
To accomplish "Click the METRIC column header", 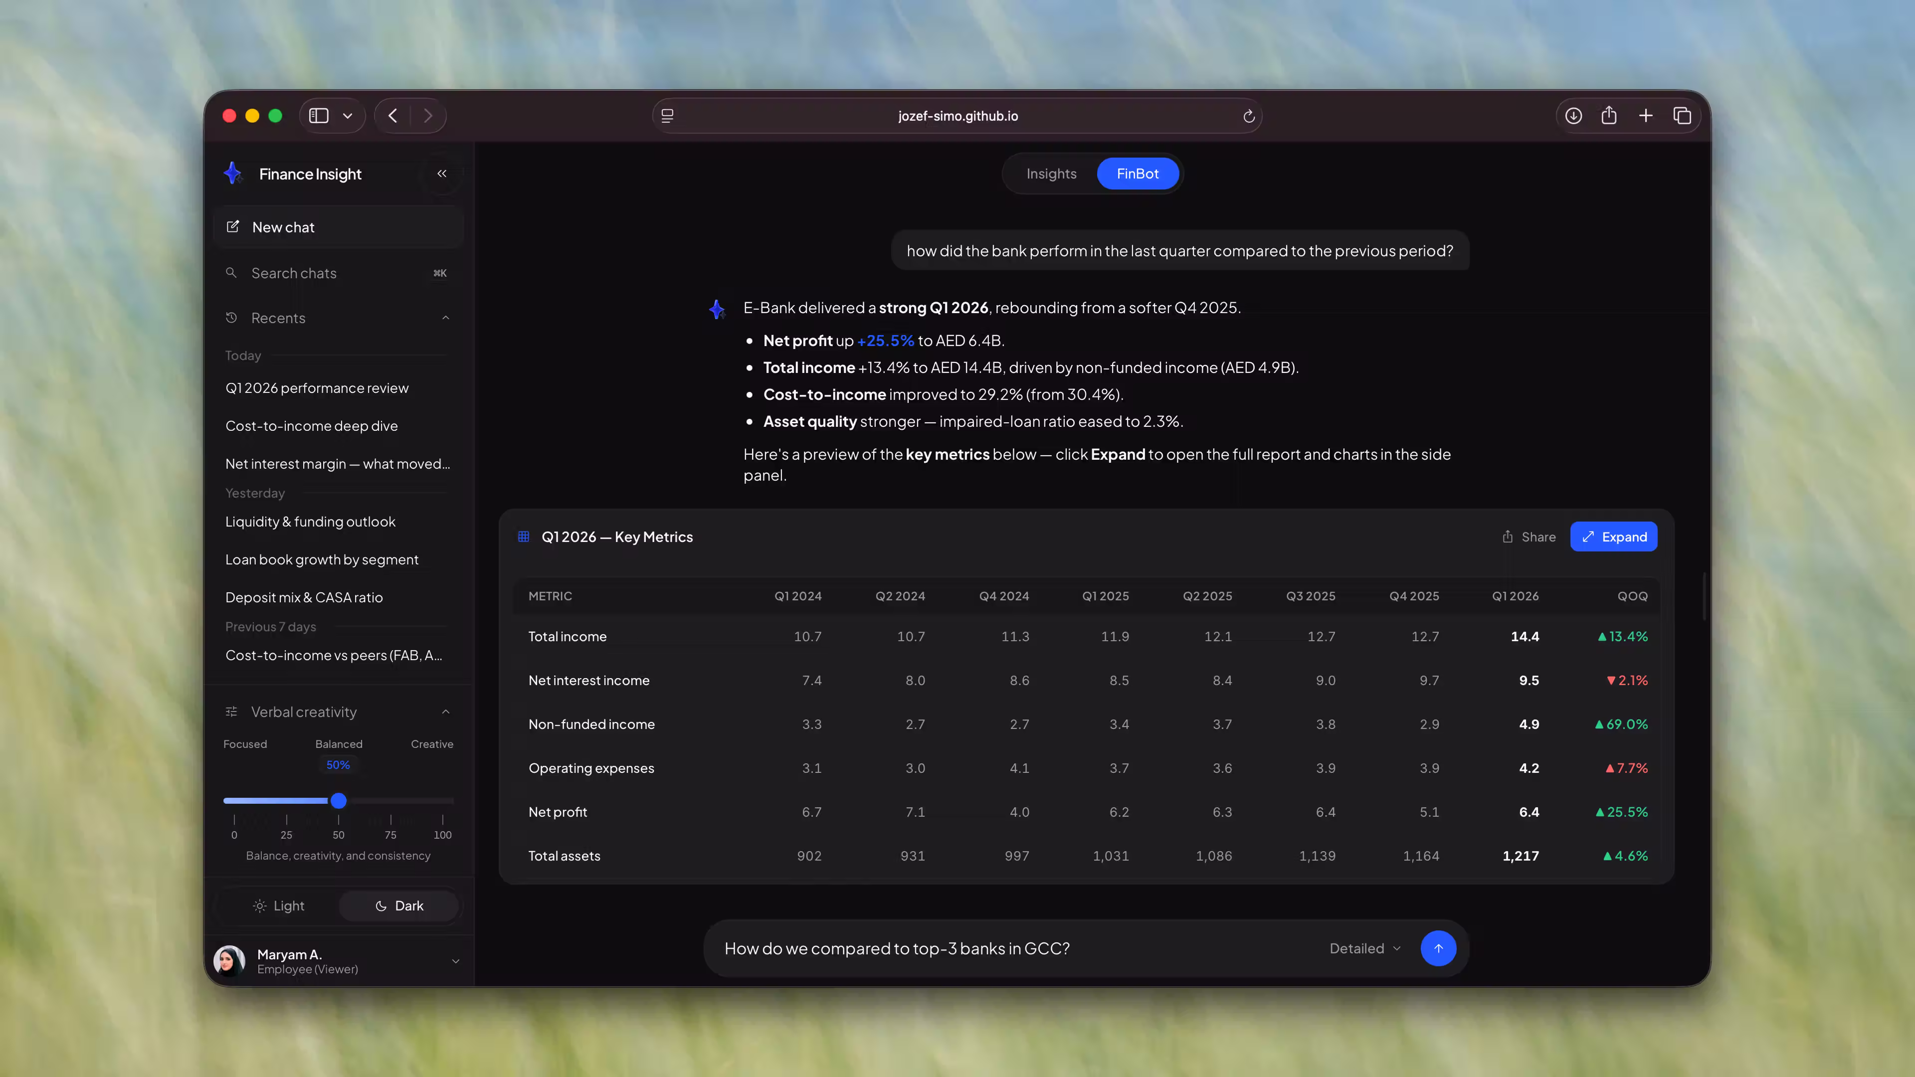I will (x=550, y=596).
